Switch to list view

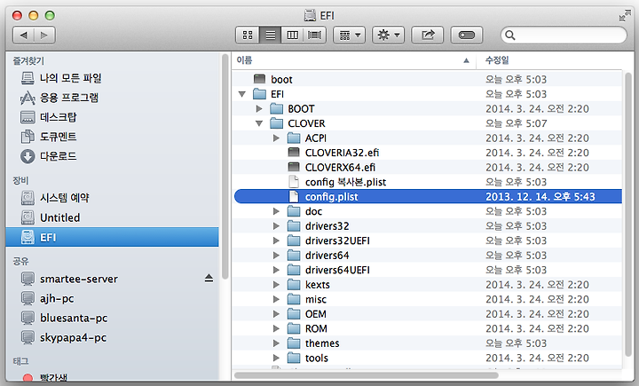(270, 35)
